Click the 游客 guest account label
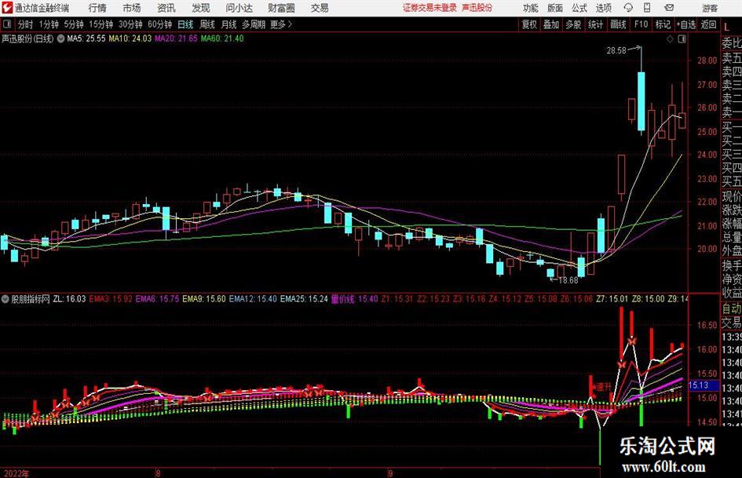The image size is (742, 478). (710, 8)
